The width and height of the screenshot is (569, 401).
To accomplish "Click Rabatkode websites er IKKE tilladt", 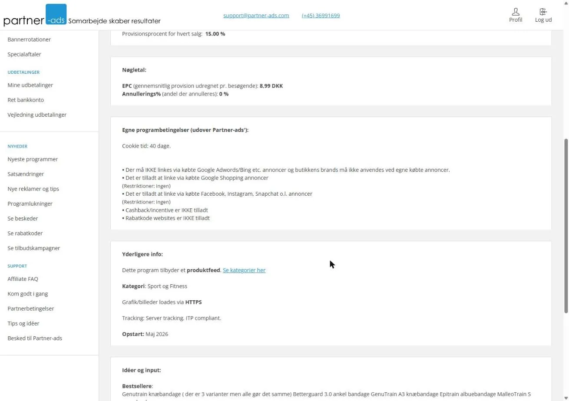I will 166,218.
